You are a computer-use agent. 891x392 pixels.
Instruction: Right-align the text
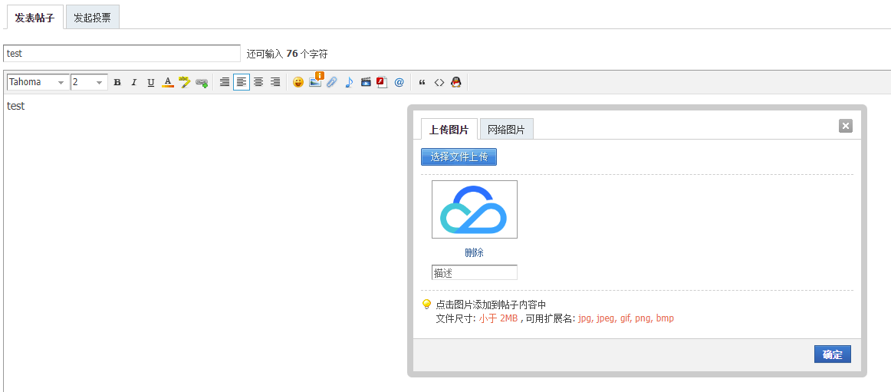coord(275,82)
